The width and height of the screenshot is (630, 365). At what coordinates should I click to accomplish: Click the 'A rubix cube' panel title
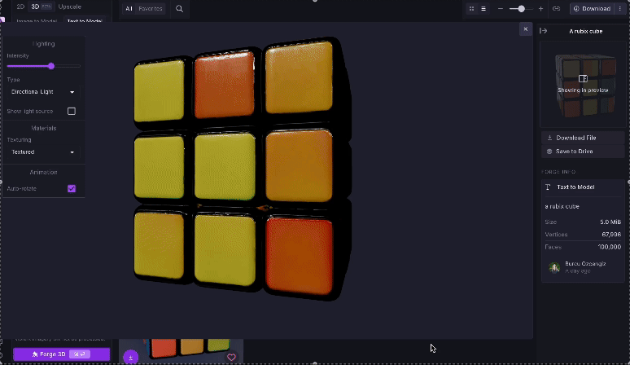[585, 31]
